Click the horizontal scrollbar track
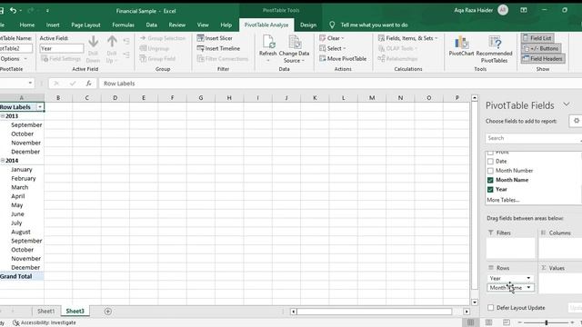The image size is (582, 327). point(374,312)
